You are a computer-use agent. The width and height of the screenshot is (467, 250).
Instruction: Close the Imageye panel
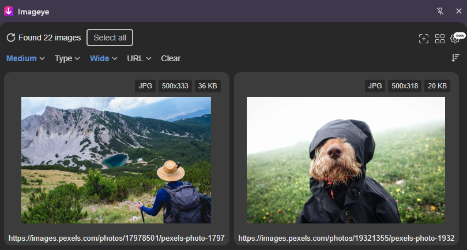458,11
